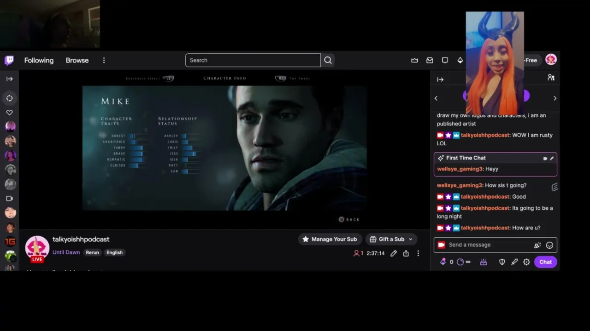Open Prime Loot crown icon
Viewport: 590px width, 331px height.
coord(414,60)
